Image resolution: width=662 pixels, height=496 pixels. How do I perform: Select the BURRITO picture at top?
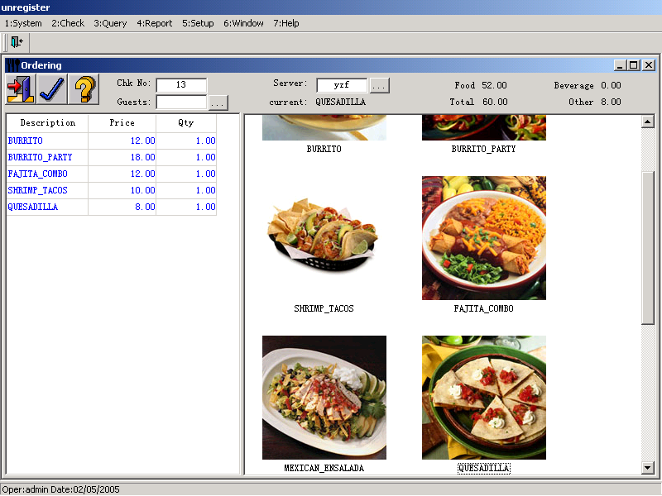(324, 127)
